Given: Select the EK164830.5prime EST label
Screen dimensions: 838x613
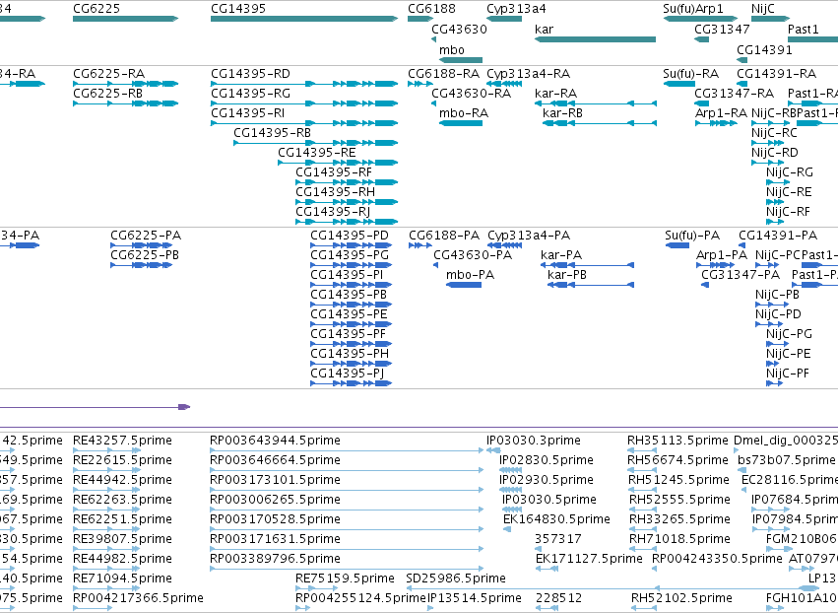Looking at the screenshot, I should tap(556, 518).
